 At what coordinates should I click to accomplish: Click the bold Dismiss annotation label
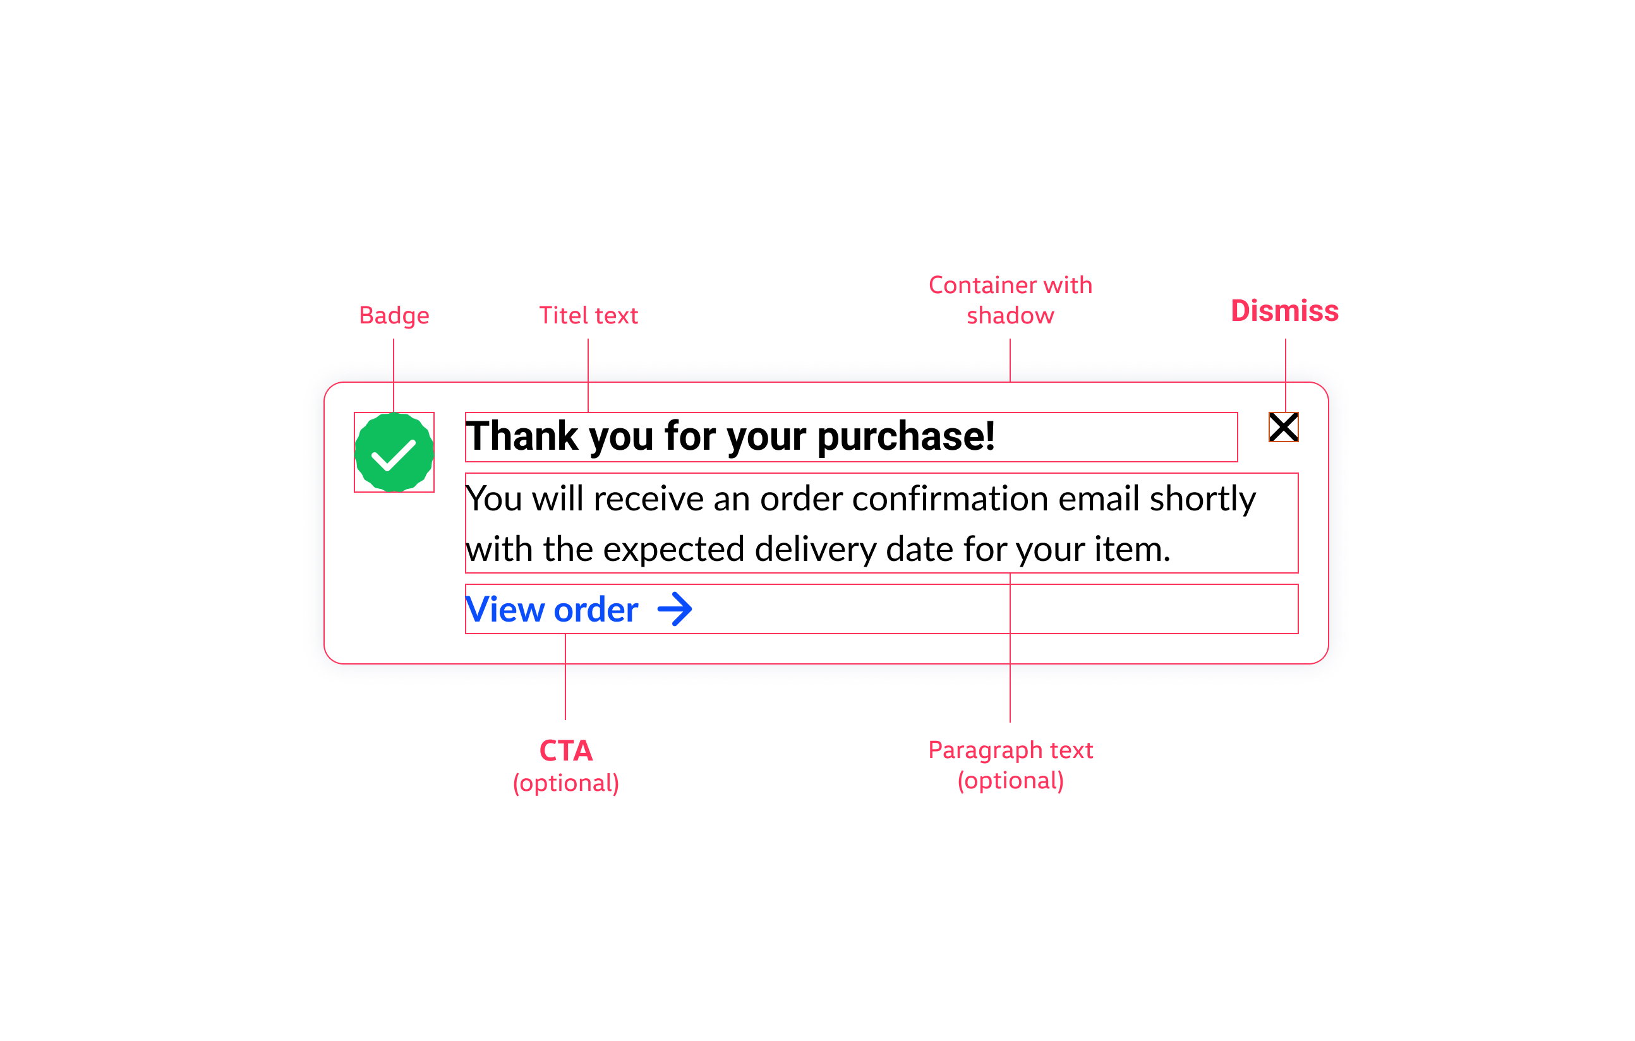(1284, 311)
